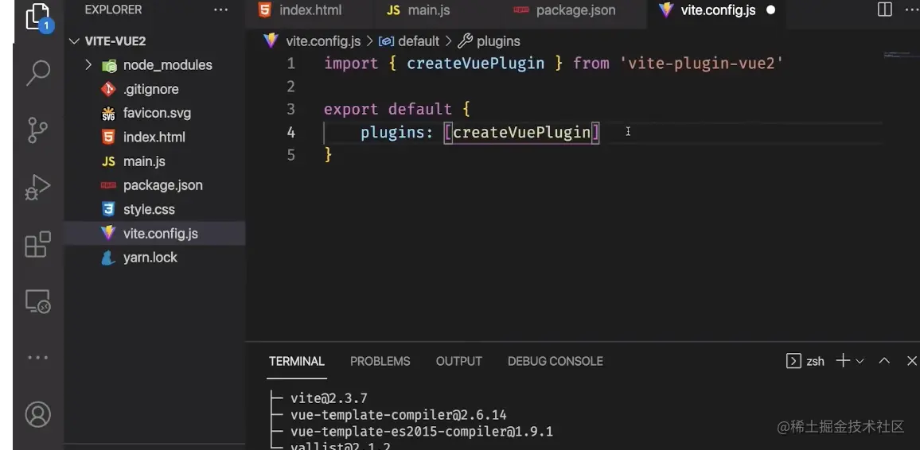920x450 pixels.
Task: Open the Extensions view icon
Action: [38, 244]
